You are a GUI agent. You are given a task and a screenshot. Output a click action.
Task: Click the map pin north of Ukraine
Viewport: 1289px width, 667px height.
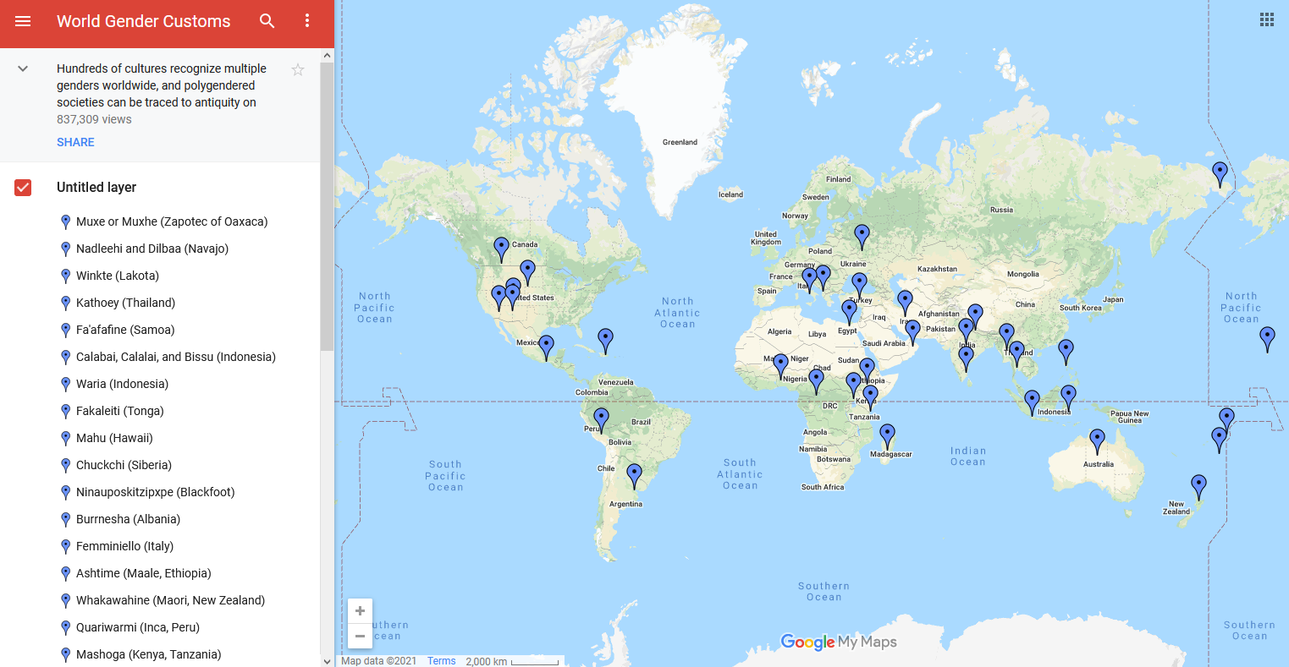[x=862, y=236]
